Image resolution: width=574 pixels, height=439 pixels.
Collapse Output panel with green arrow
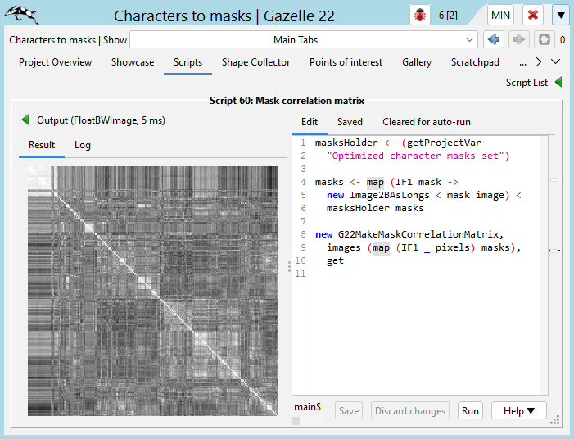[25, 120]
